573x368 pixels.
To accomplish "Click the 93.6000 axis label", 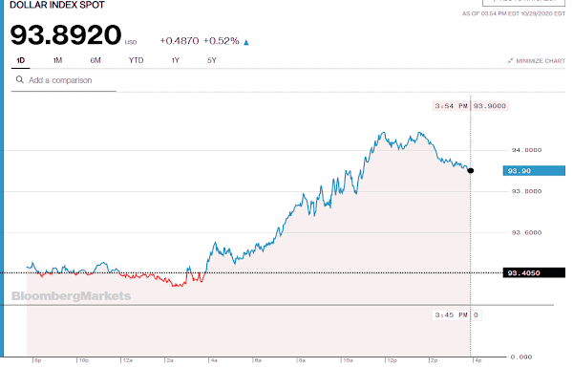I will [x=526, y=232].
